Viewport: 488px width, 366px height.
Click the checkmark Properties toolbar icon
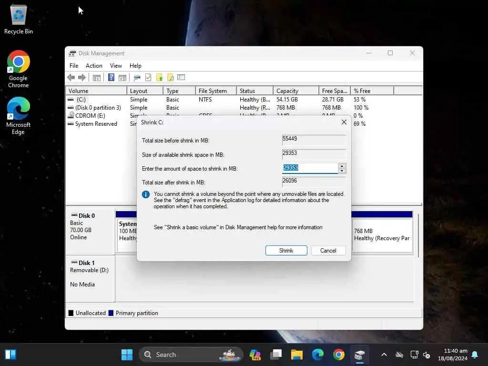pos(148,77)
